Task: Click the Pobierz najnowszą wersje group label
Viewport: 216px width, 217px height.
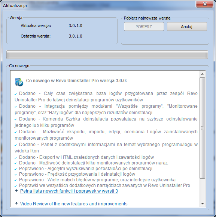Action: click(x=147, y=18)
